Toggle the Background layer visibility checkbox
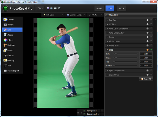 (x=85, y=114)
